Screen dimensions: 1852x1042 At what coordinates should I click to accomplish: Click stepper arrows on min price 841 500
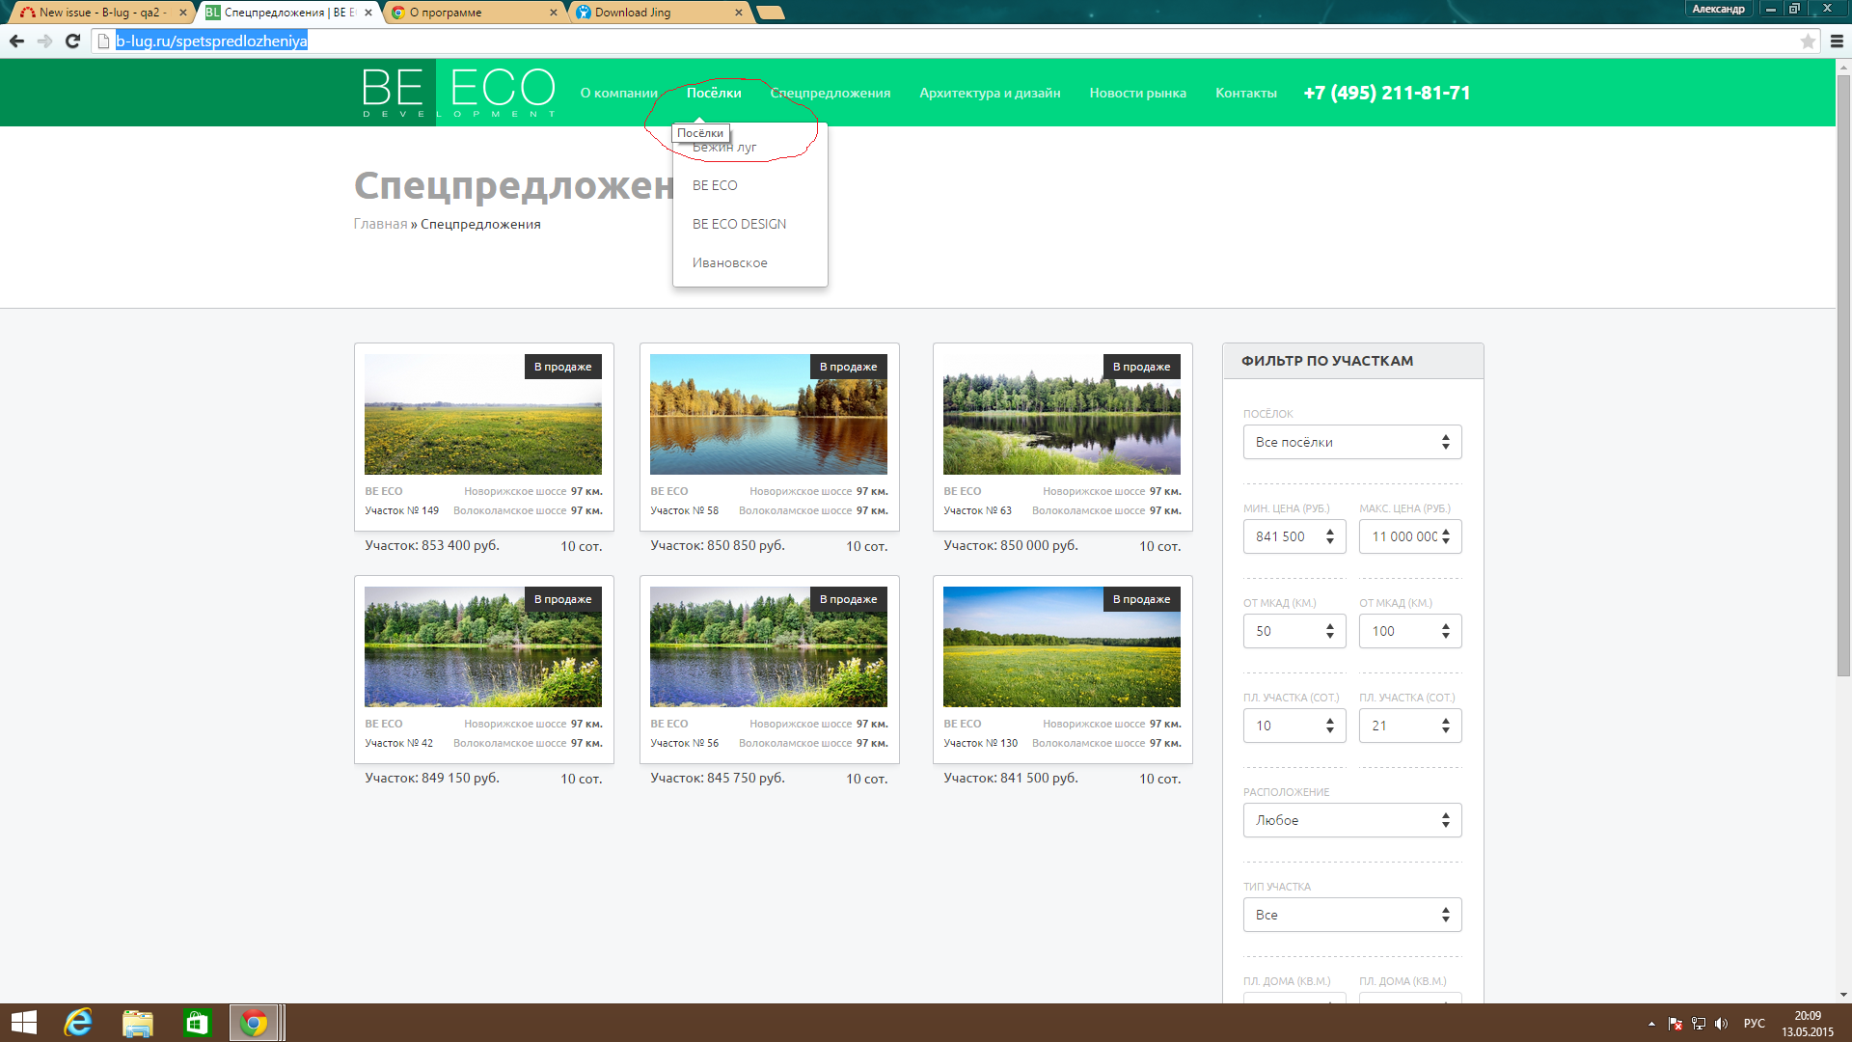tap(1330, 536)
